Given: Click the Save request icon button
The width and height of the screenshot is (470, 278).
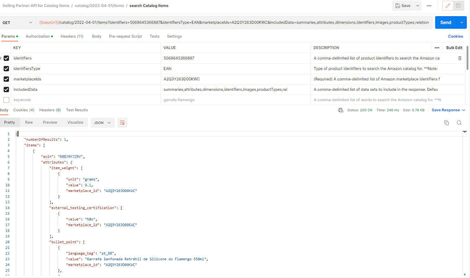Looking at the screenshot, I should point(402,6).
